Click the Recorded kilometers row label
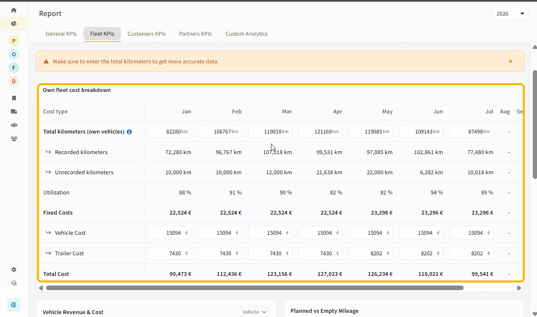The width and height of the screenshot is (537, 317). pos(81,152)
